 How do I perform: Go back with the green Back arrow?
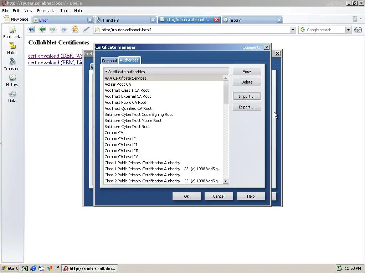click(42, 30)
